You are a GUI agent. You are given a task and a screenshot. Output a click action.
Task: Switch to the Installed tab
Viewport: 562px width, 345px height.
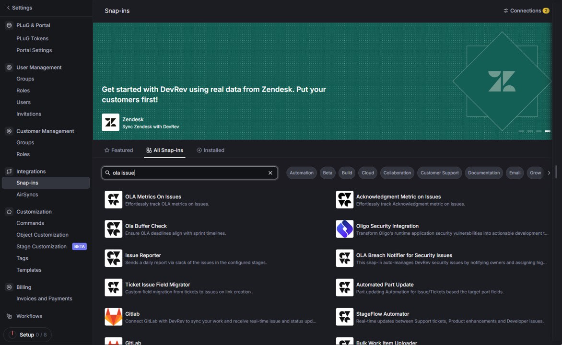pyautogui.click(x=211, y=150)
